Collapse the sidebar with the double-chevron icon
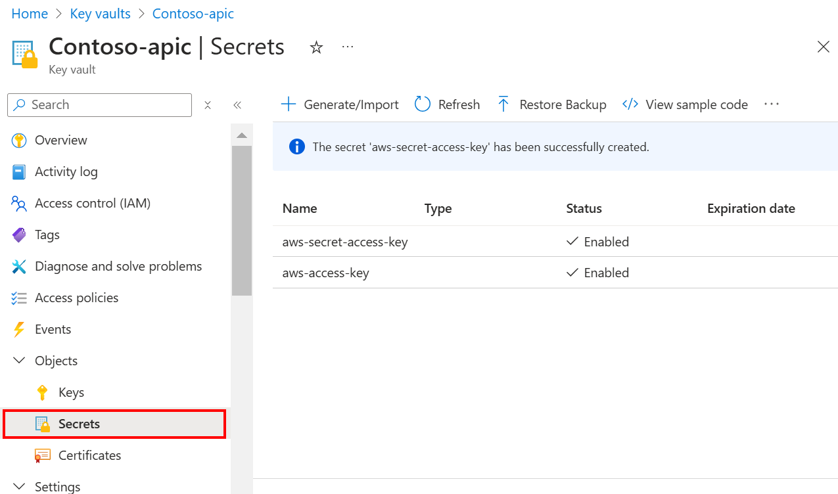838x494 pixels. [x=237, y=104]
